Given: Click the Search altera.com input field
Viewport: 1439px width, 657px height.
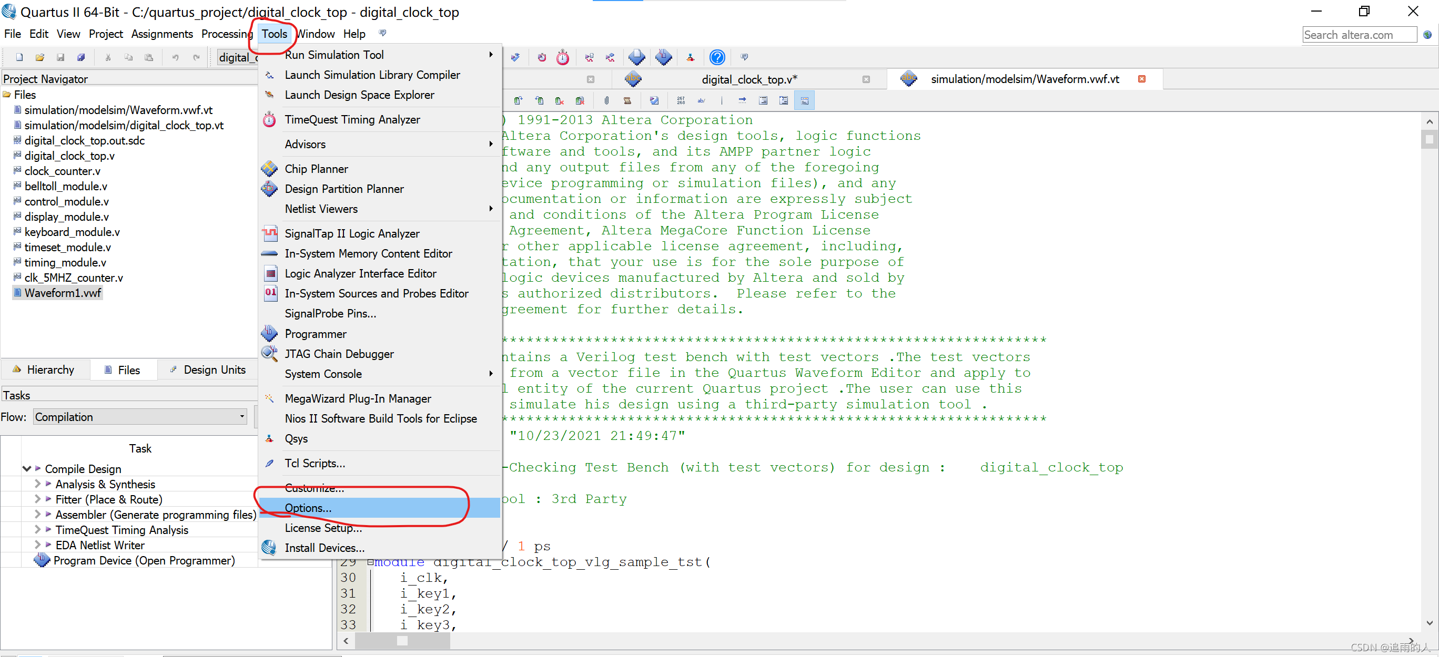Looking at the screenshot, I should pos(1359,35).
